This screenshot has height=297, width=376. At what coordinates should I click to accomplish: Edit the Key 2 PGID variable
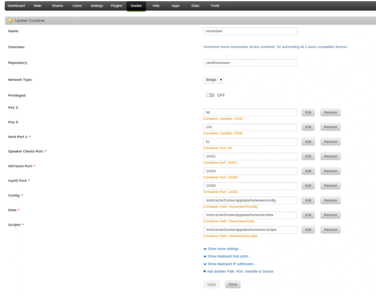[308, 127]
